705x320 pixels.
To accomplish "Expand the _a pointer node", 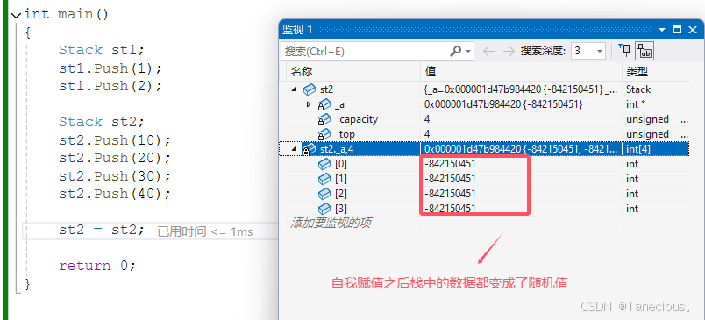I will point(309,104).
